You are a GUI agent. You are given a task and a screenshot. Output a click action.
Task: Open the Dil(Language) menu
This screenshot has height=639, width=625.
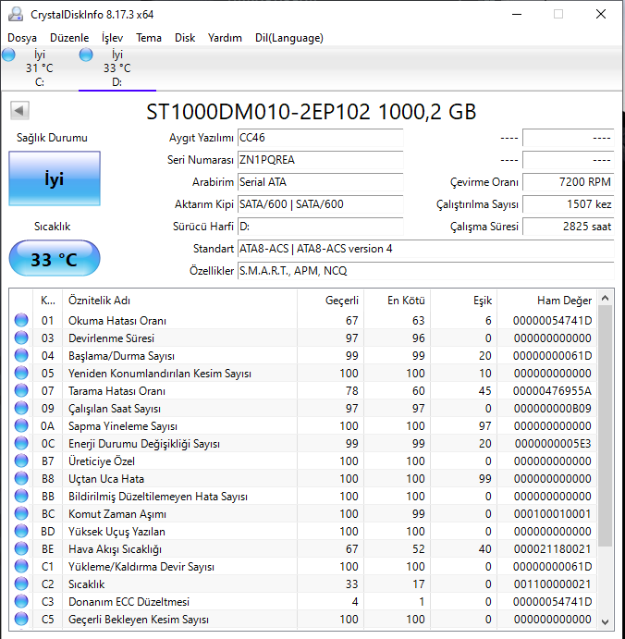point(289,38)
